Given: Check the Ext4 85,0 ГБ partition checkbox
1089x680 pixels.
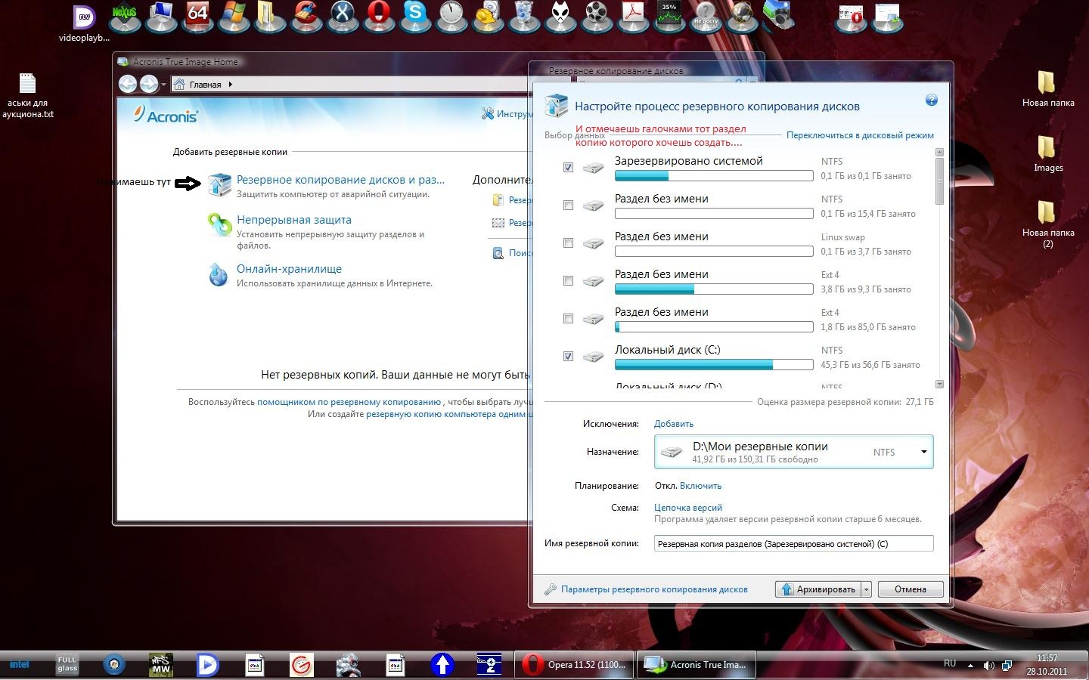Looking at the screenshot, I should tap(568, 318).
